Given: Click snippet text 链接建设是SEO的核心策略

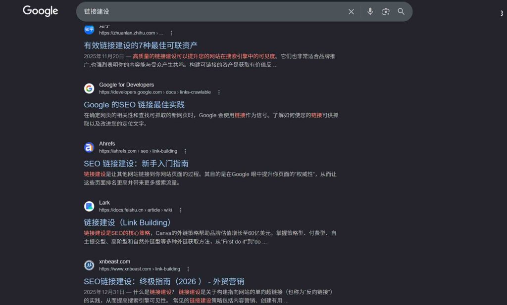Looking at the screenshot, I should (x=117, y=233).
